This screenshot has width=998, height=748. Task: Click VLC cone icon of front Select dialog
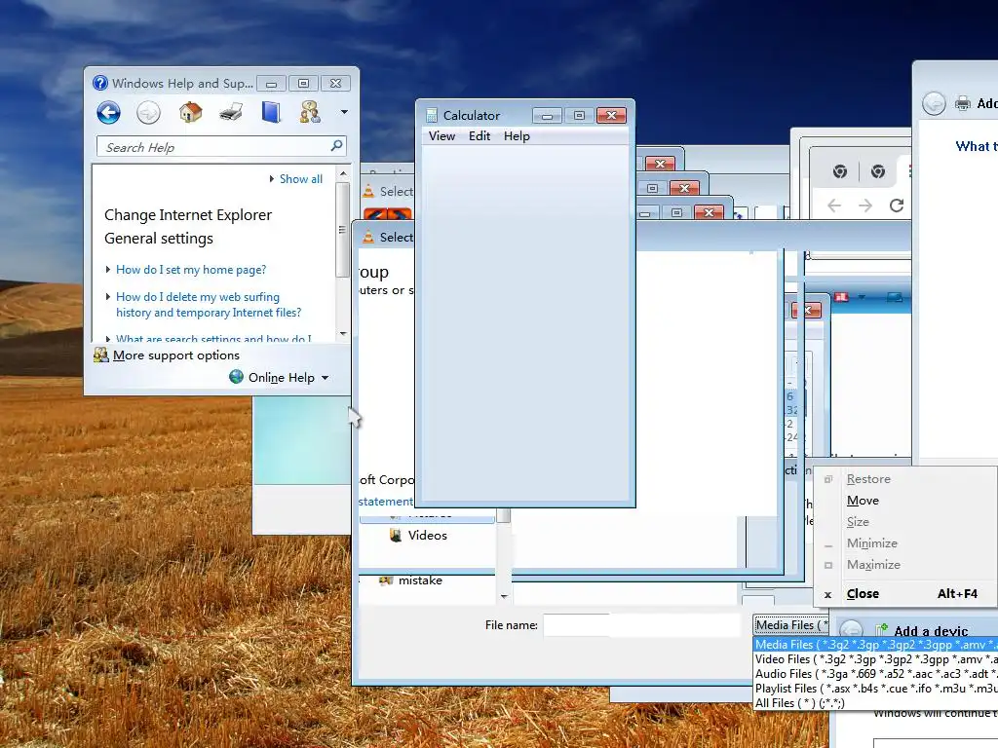(367, 238)
